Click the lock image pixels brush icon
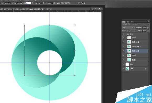This screenshot has width=152, height=103. coord(130,31)
